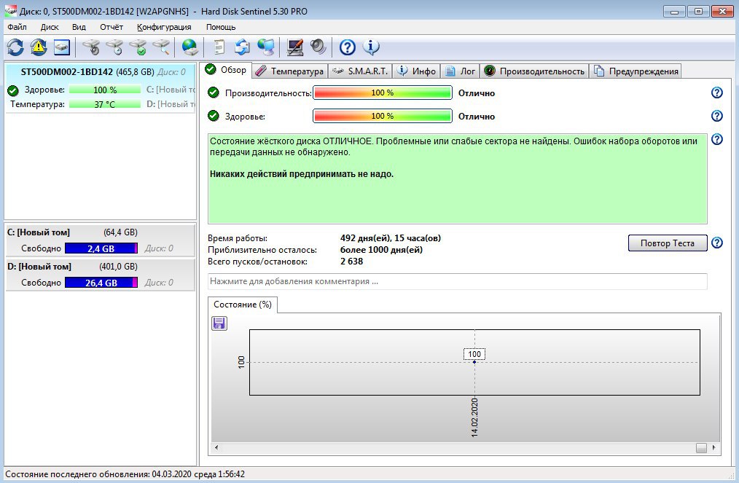
Task: Click the chart scrollbar right arrow
Action: (714, 447)
